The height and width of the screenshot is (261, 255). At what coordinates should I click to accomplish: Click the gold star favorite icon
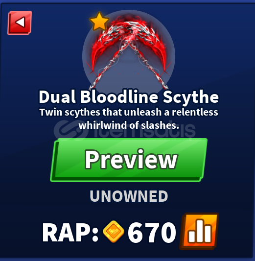[x=99, y=22]
